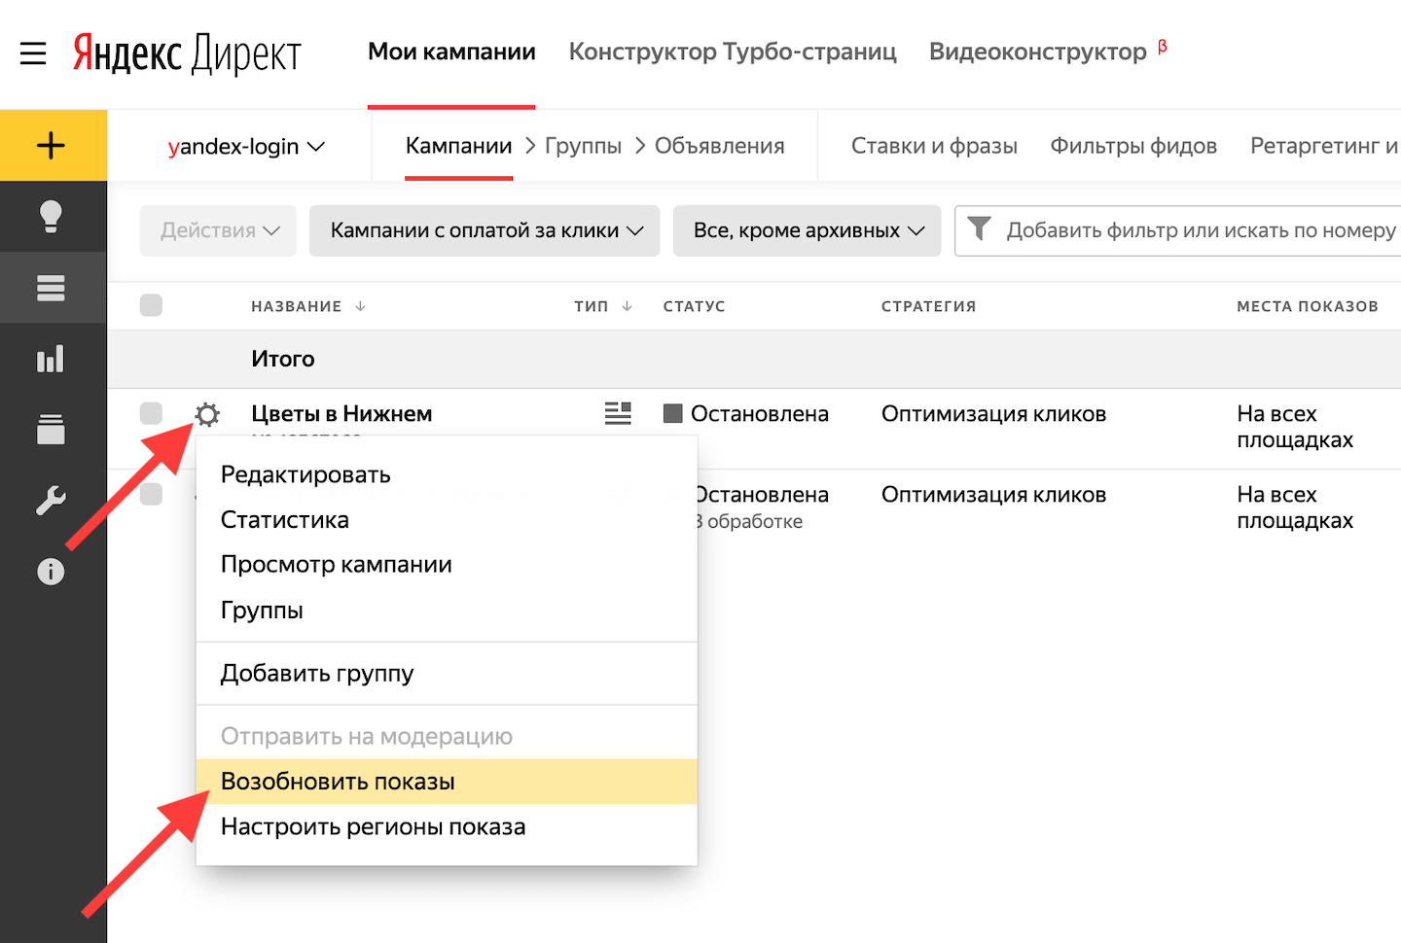Choose Просмотр кампании in context menu
The height and width of the screenshot is (943, 1401).
coord(447,564)
